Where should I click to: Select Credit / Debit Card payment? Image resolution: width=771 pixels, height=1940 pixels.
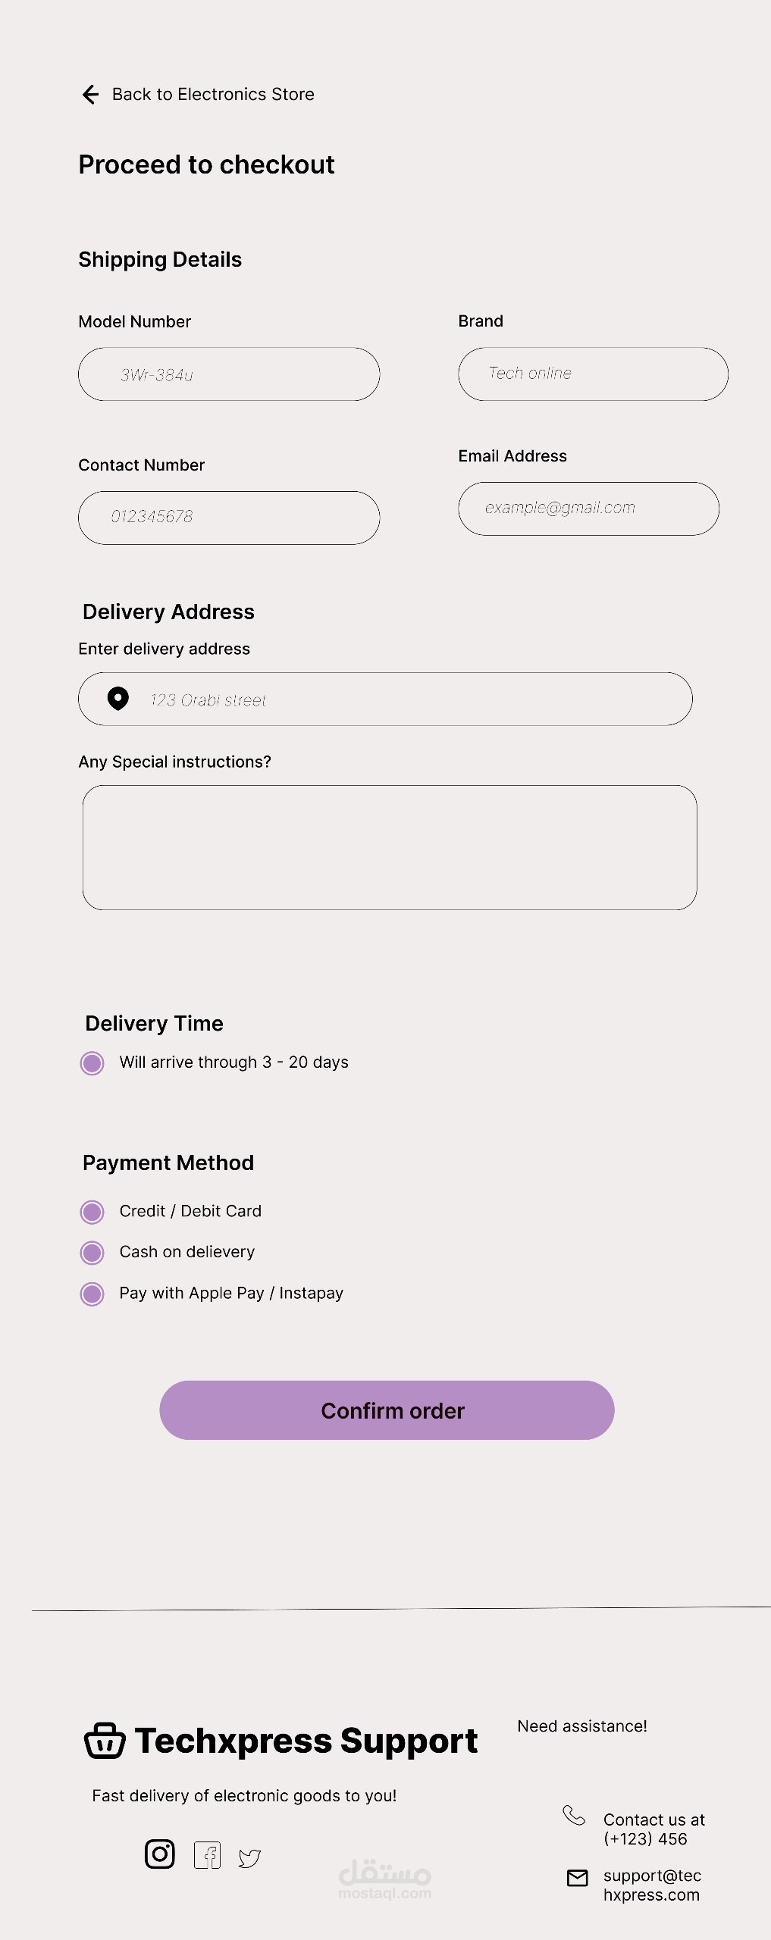pyautogui.click(x=92, y=1212)
